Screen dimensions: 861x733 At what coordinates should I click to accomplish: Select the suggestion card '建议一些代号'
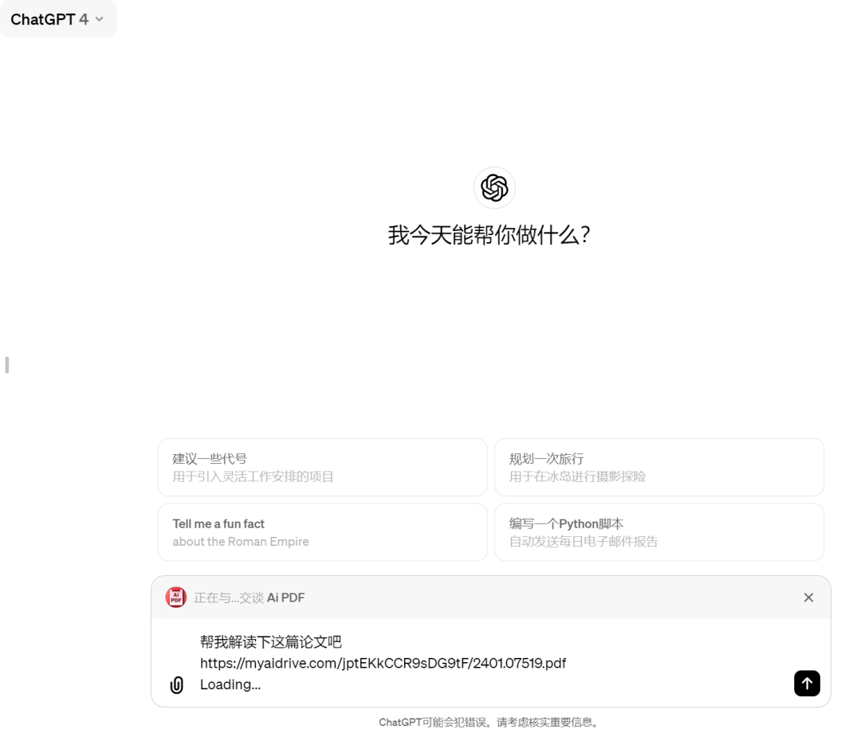click(322, 468)
